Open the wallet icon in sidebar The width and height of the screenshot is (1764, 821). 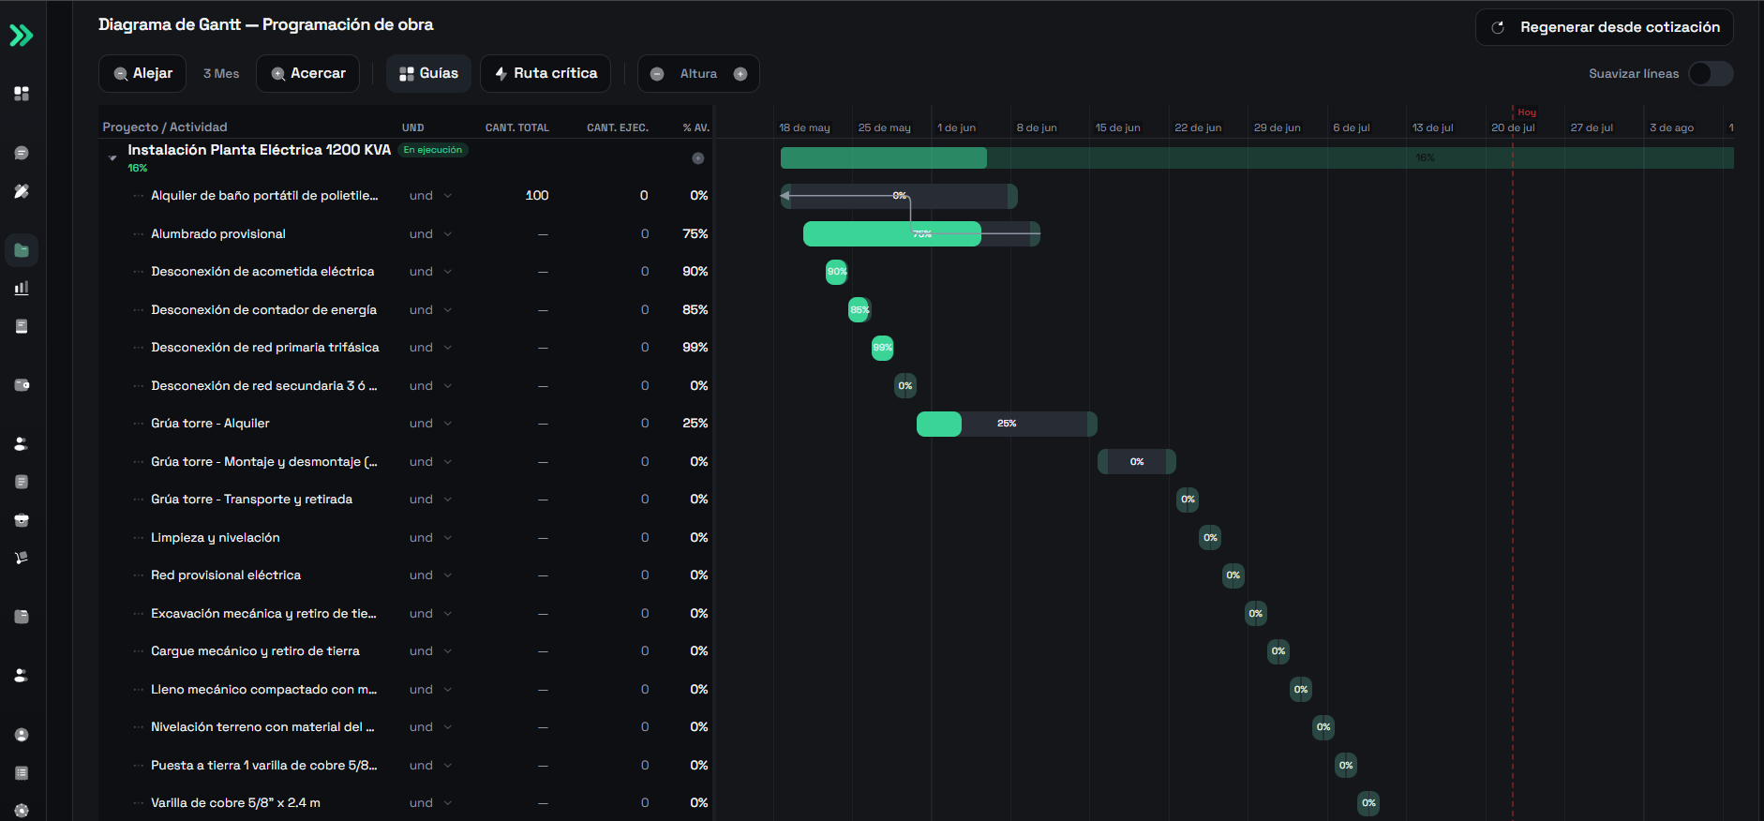22,385
